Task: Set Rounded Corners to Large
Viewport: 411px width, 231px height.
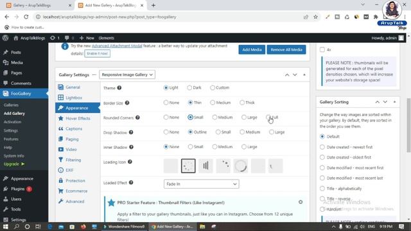Action: coord(244,117)
